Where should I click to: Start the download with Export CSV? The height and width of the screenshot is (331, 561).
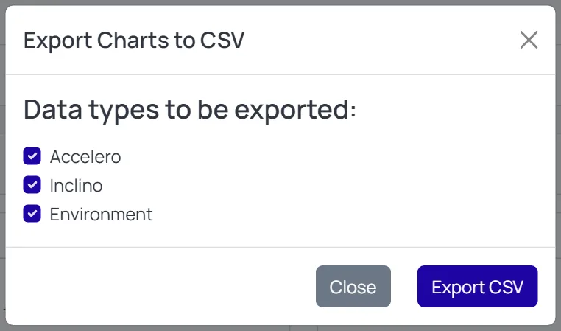[x=477, y=286]
